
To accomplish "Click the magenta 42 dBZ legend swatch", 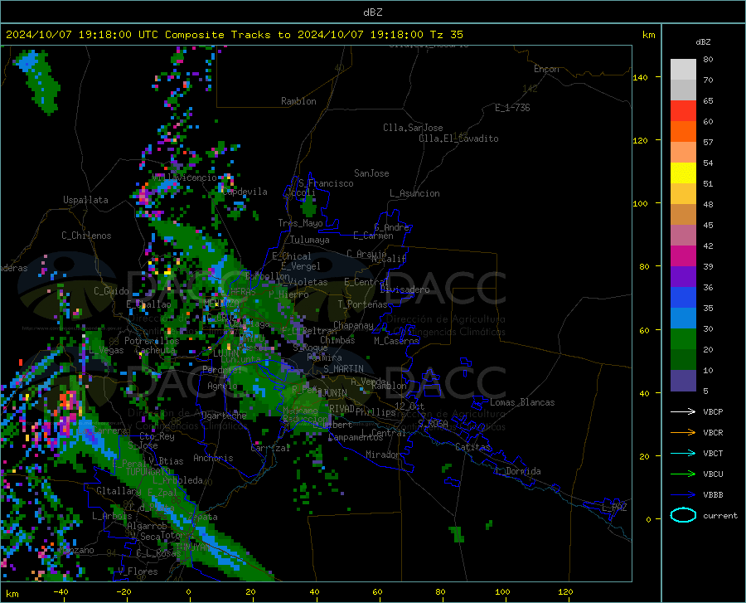I will point(683,256).
